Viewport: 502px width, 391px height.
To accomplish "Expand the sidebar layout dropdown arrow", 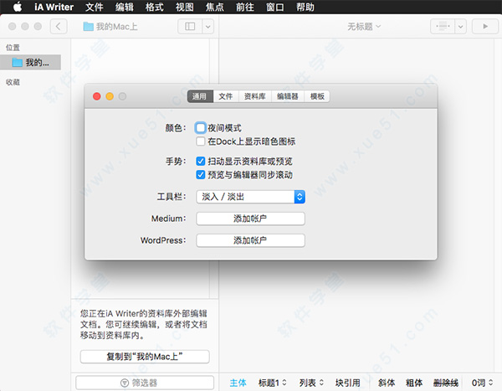I will tap(207, 26).
